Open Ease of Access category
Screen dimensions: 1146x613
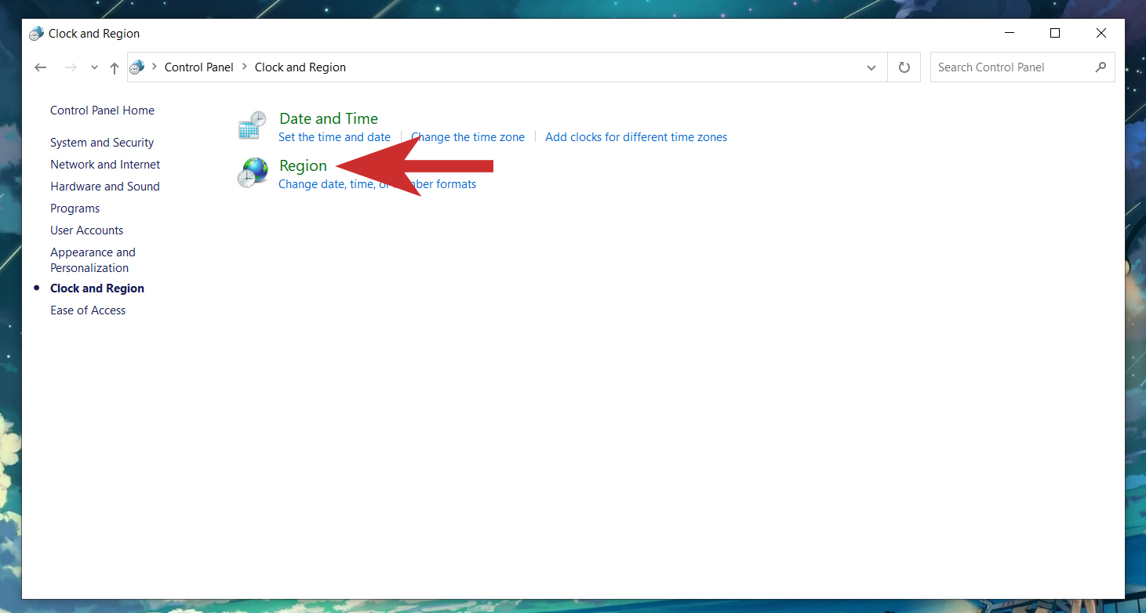click(88, 310)
